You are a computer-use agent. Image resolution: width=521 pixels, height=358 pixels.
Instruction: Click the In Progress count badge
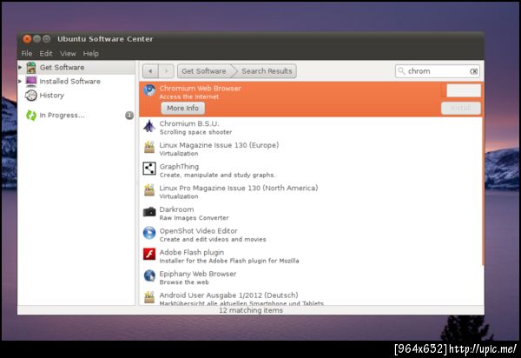(129, 116)
